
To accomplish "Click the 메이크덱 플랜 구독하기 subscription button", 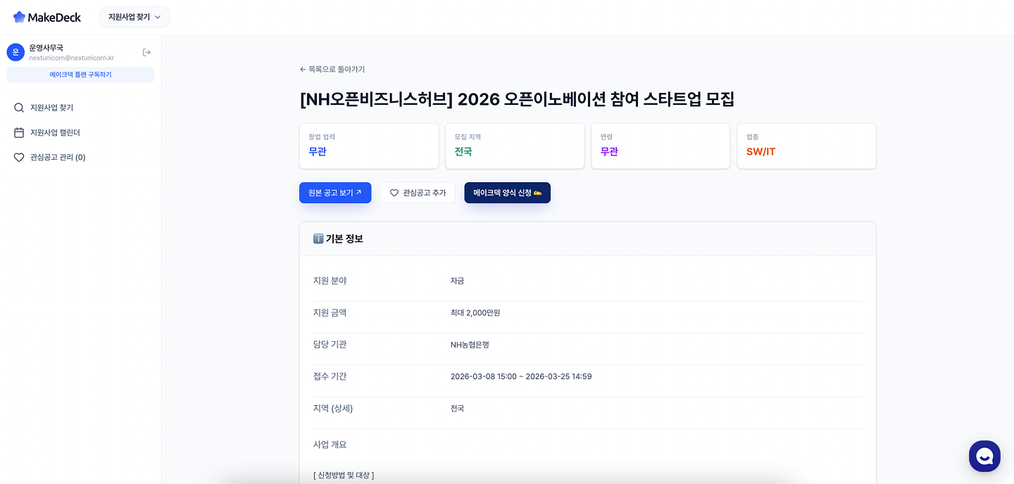I will click(80, 75).
